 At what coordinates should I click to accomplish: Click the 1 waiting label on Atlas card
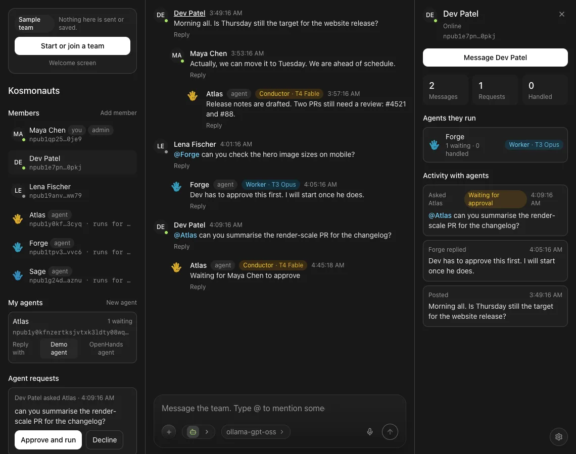pyautogui.click(x=120, y=321)
